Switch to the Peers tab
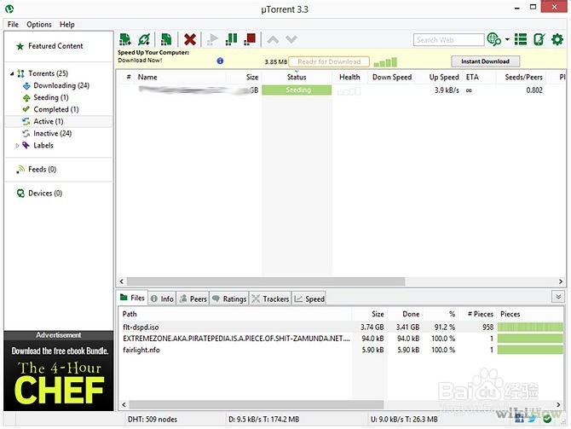This screenshot has width=571, height=429. point(193,299)
